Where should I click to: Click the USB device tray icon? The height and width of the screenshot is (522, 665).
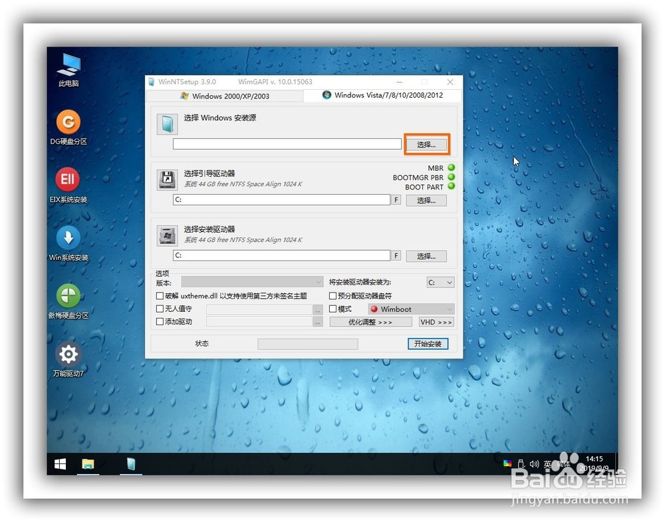(x=521, y=464)
